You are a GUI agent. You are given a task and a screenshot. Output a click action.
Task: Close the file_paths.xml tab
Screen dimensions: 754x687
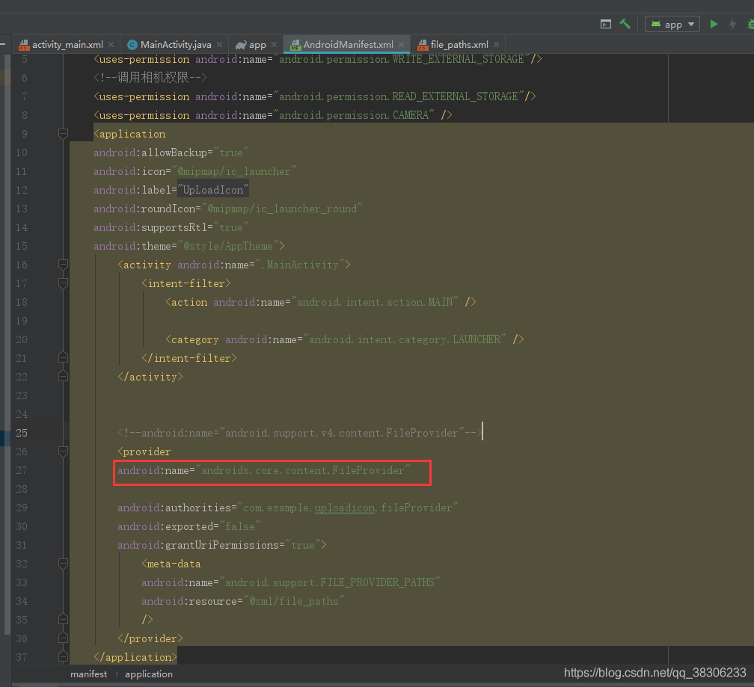click(x=496, y=45)
